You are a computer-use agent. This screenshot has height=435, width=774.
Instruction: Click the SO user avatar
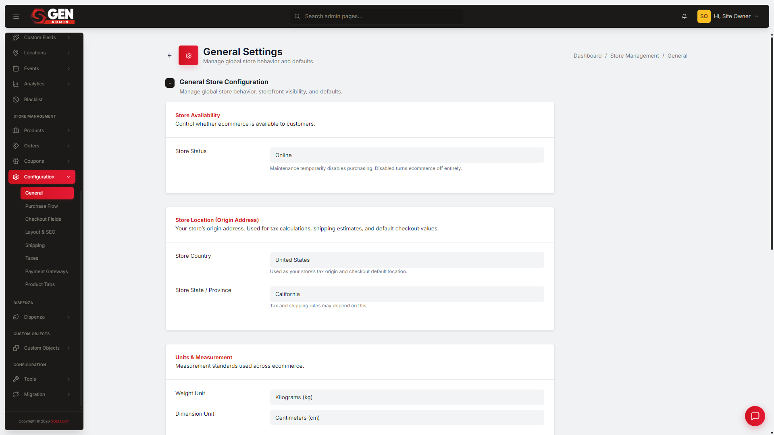(x=704, y=16)
